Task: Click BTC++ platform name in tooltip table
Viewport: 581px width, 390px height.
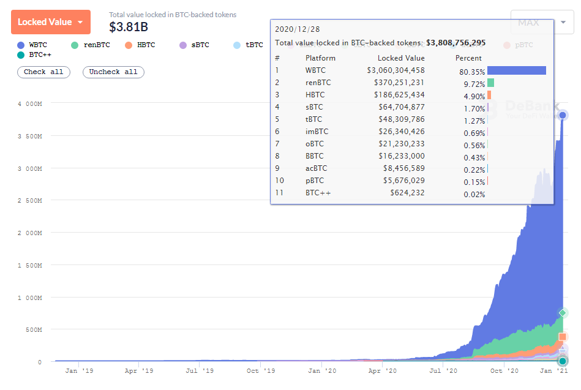Action: tap(318, 193)
